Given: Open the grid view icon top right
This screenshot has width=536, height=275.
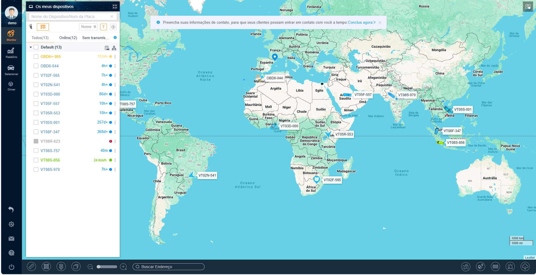Looking at the screenshot, I should coord(528,7).
